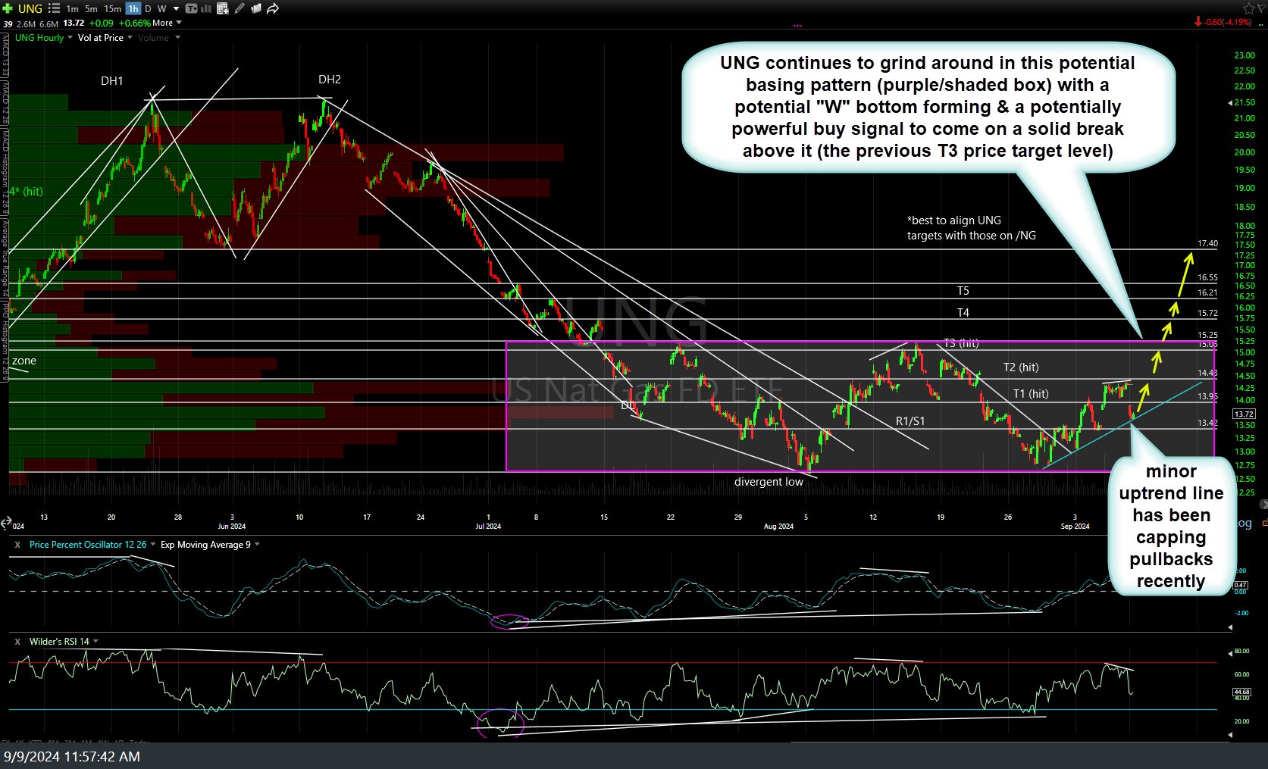Click the share arrow icon
The image size is (1268, 769).
coord(273,8)
